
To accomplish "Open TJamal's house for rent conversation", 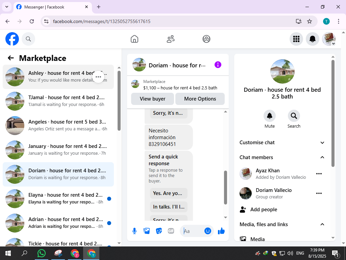I will [58, 101].
